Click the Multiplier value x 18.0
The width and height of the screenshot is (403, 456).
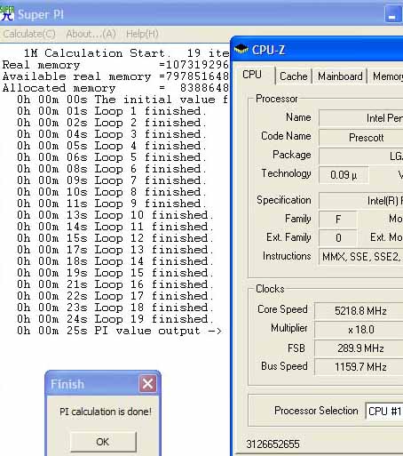click(359, 330)
